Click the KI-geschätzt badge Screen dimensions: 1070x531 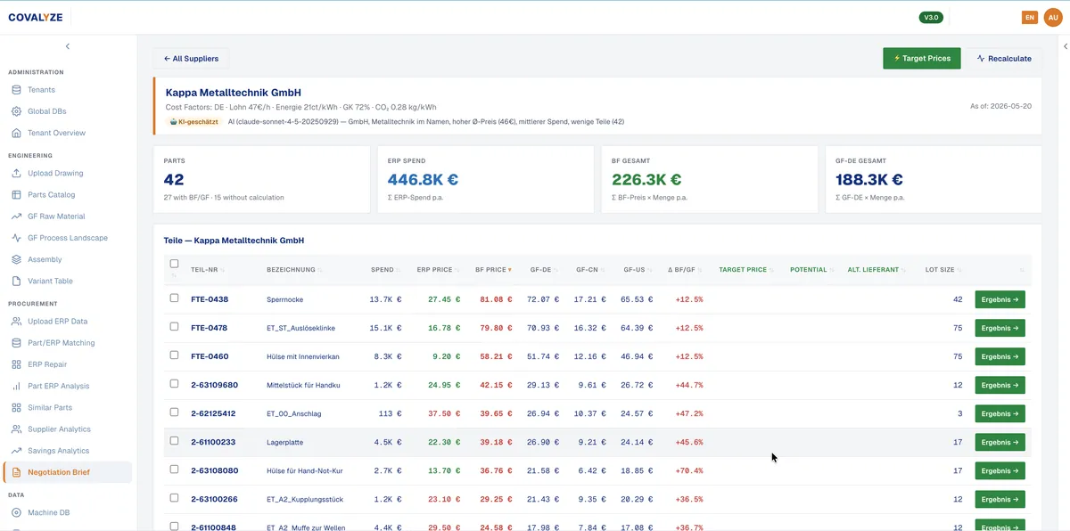coord(194,121)
